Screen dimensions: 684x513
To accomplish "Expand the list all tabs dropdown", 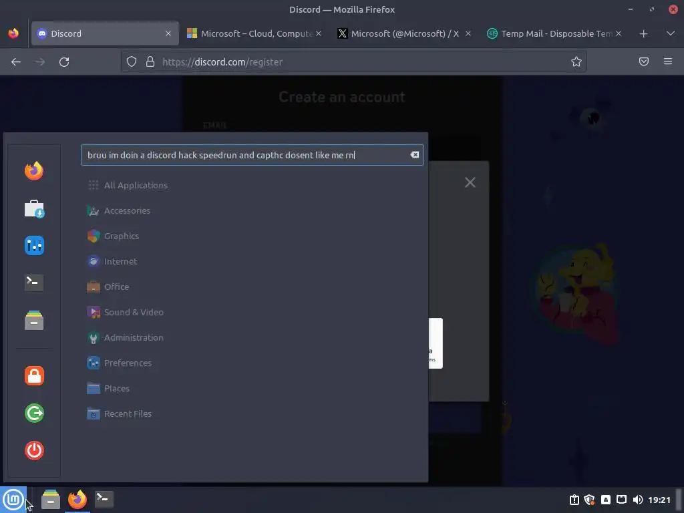I will (x=671, y=33).
